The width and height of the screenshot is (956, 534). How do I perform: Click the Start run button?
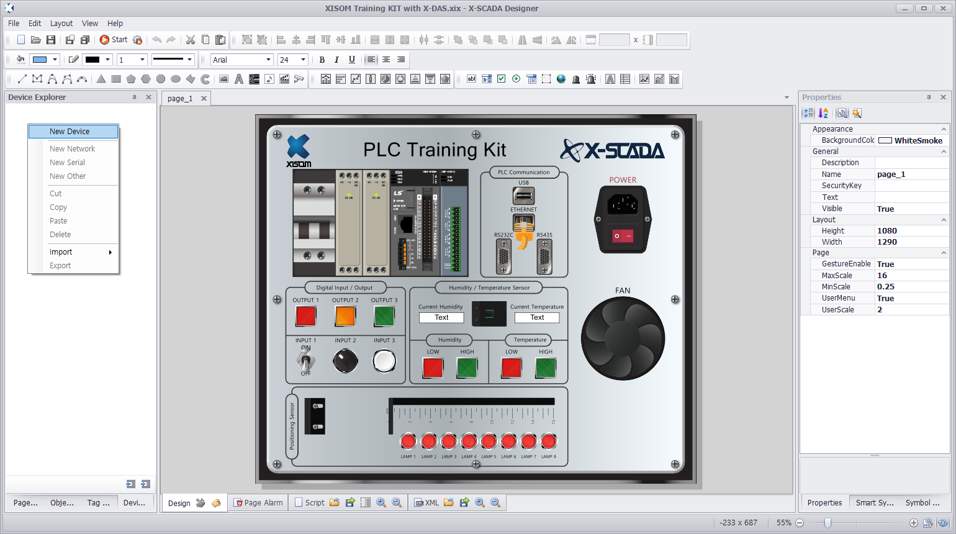pyautogui.click(x=114, y=40)
